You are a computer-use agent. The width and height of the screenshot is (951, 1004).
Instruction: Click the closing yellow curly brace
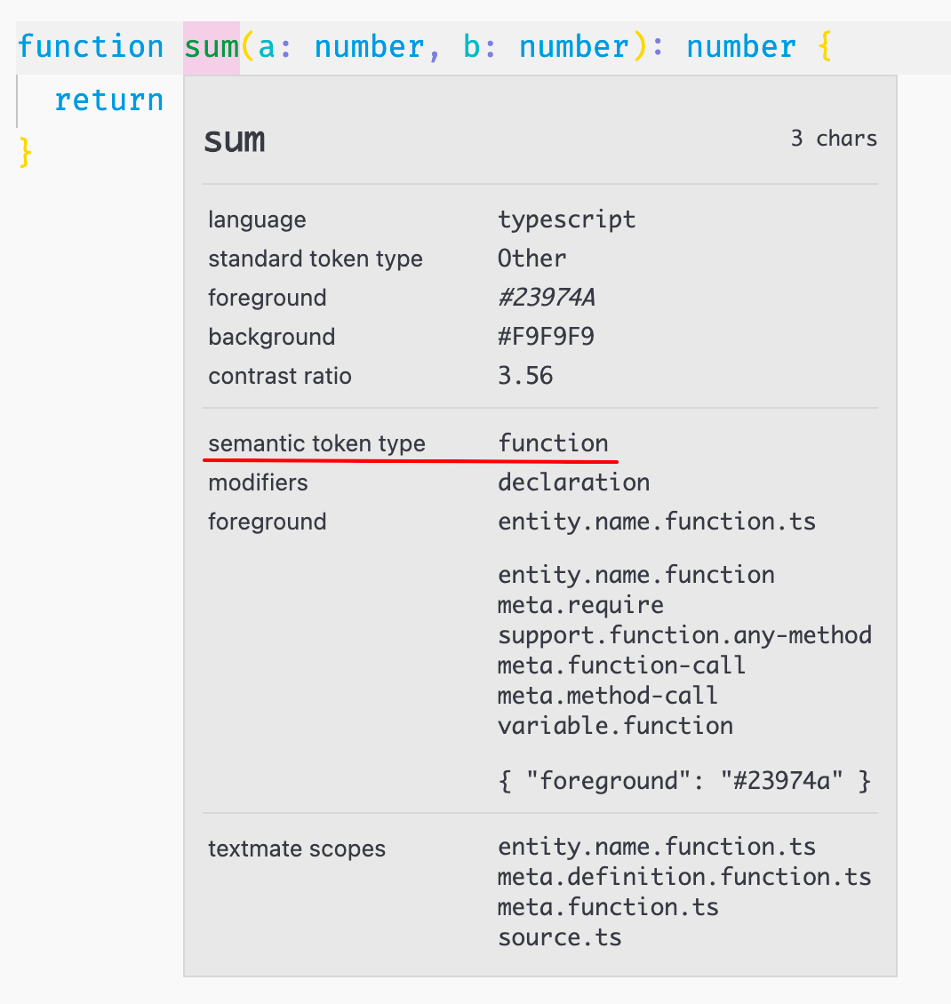coord(26,153)
